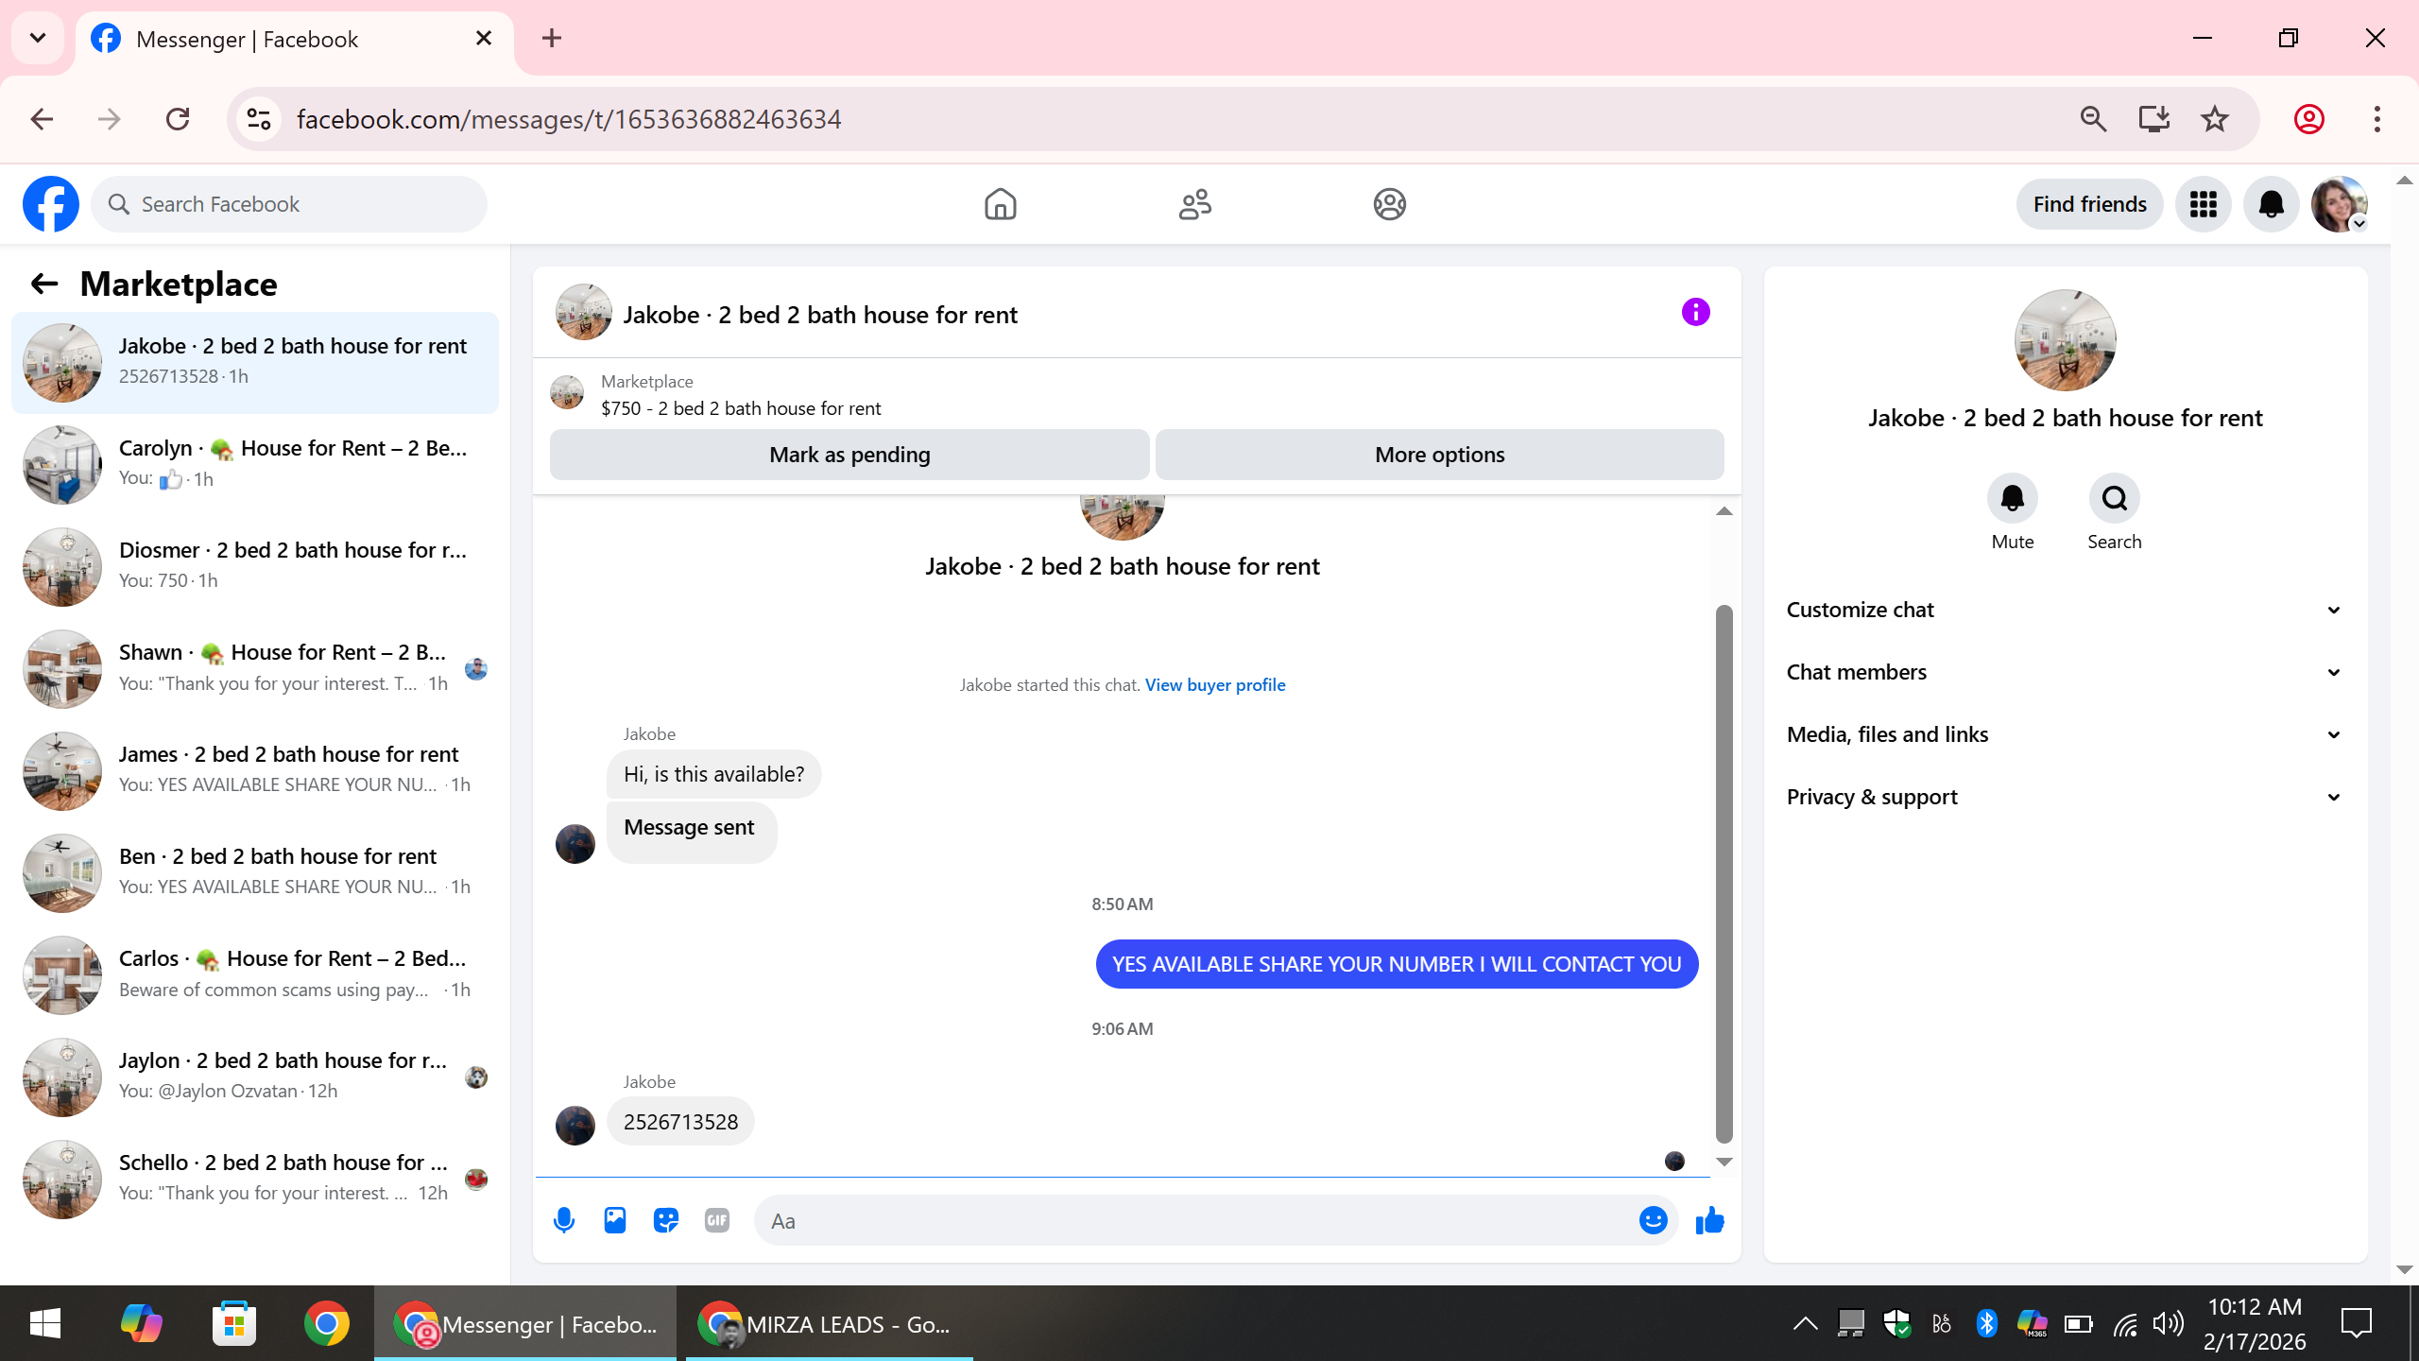Open Jaylon's 2 bed 2 bath conversation
2419x1361 pixels.
tap(255, 1076)
